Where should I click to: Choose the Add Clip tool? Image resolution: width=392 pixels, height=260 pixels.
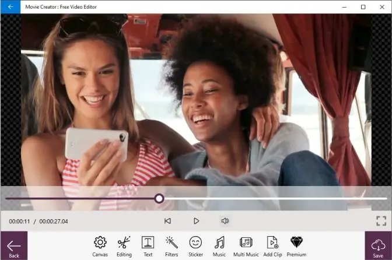click(272, 246)
